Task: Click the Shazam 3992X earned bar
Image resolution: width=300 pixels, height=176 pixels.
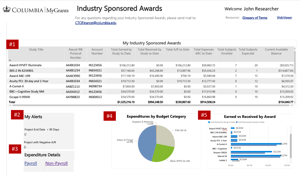Action: coord(251,152)
